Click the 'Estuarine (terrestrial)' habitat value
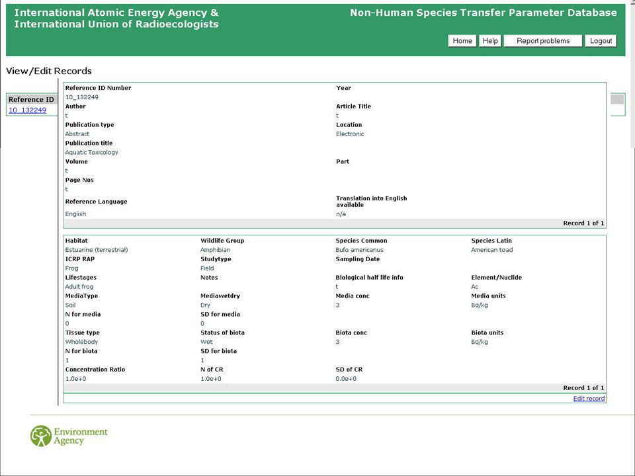This screenshot has height=476, width=635. tap(97, 250)
